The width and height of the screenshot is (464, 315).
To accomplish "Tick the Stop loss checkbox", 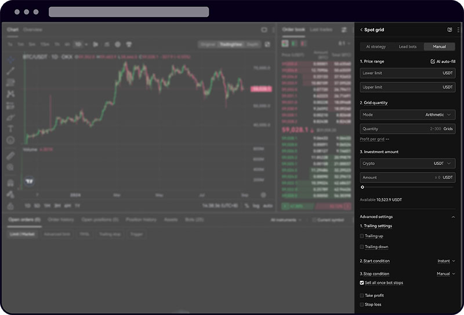I will coord(362,305).
